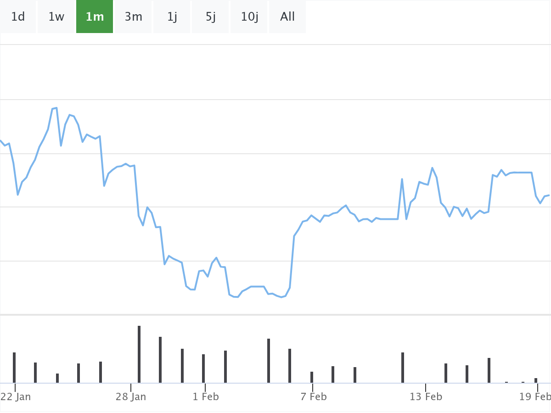Click the 1 Feb axis label

206,396
